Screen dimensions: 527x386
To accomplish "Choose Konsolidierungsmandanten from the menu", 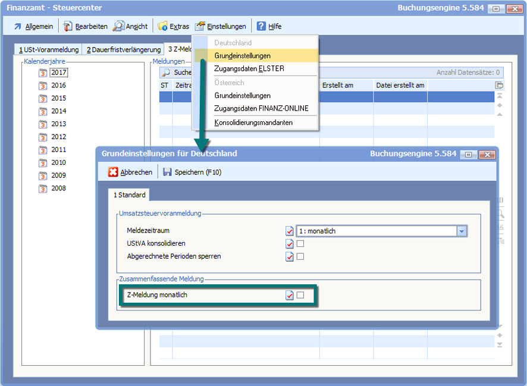I will [253, 123].
